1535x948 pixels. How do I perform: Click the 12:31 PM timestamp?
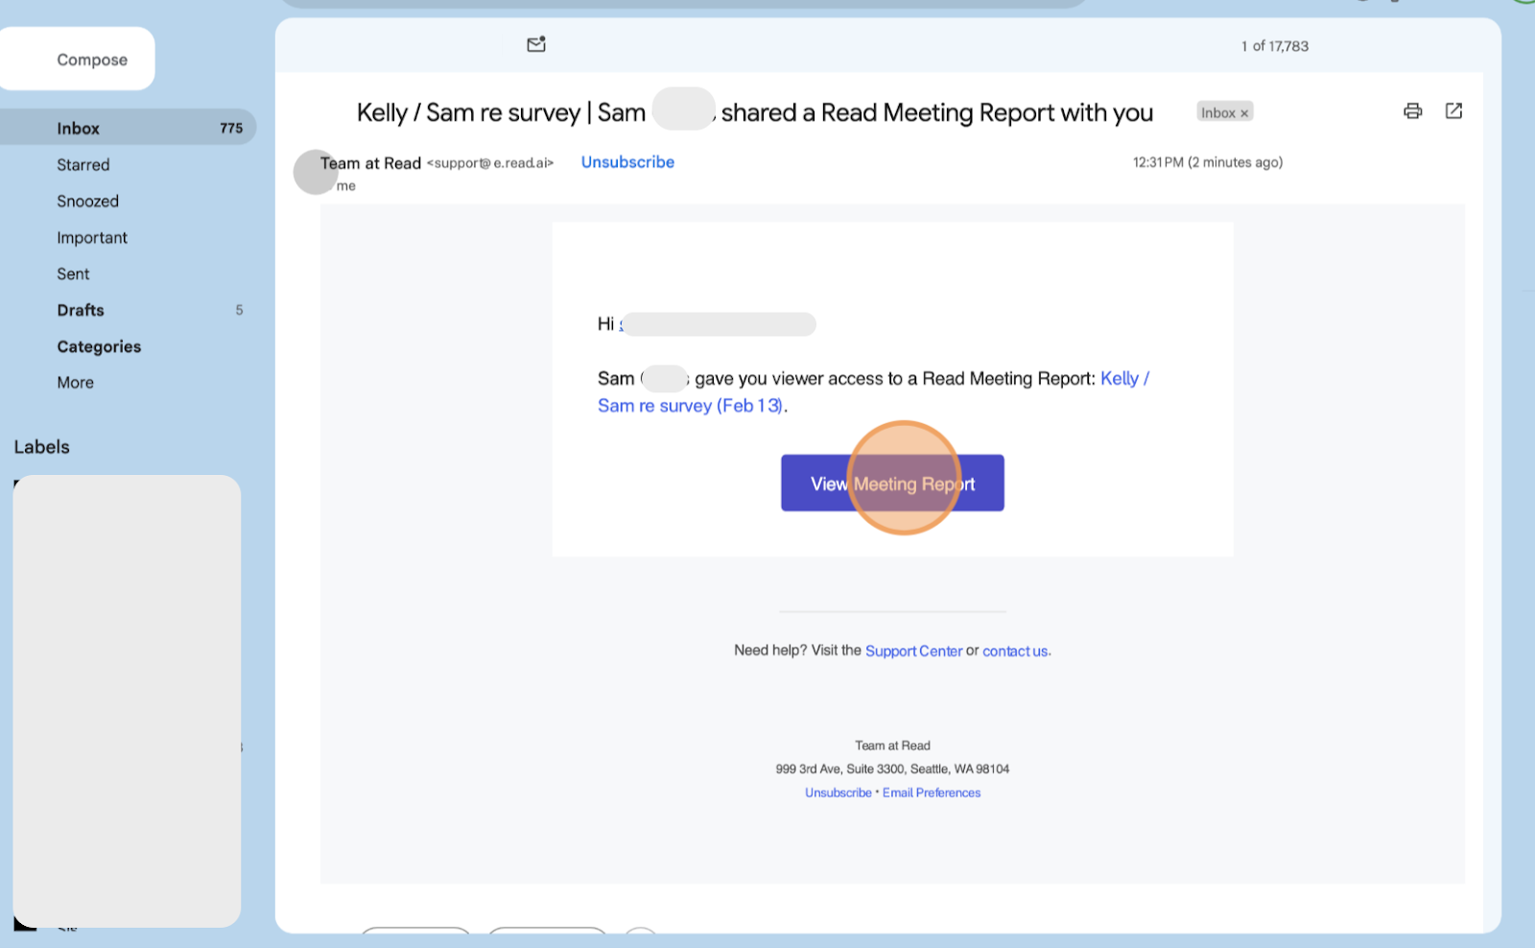[x=1208, y=162]
